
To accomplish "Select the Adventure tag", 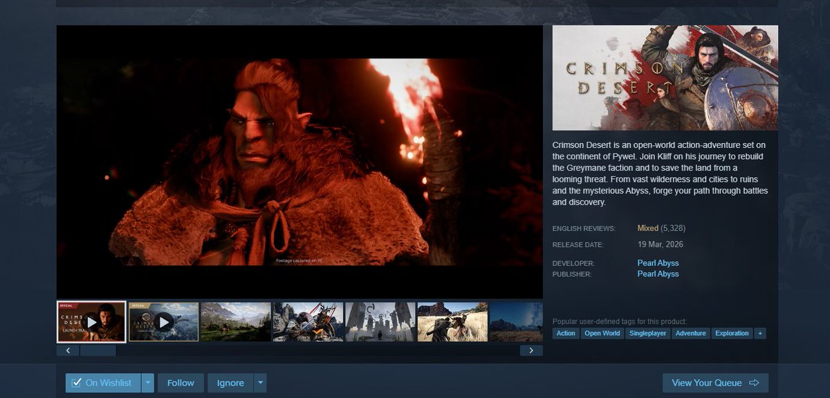I will (691, 333).
